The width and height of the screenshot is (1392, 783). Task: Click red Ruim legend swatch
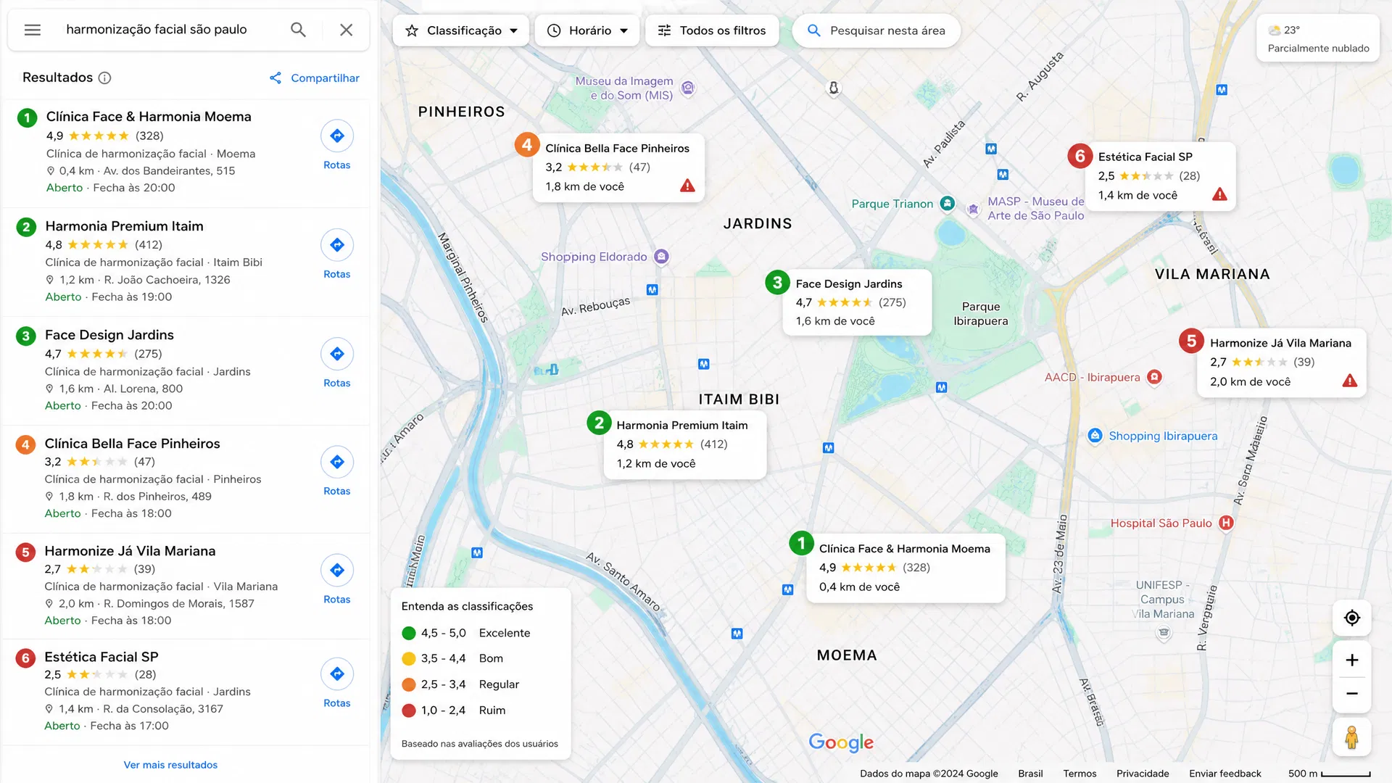(x=409, y=710)
